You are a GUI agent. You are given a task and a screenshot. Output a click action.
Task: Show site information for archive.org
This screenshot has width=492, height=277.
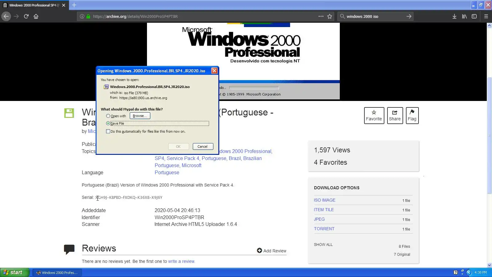82,16
